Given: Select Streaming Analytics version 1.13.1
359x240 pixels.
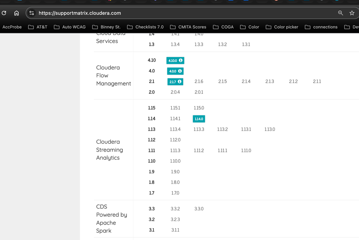Looking at the screenshot, I should click(x=246, y=129).
